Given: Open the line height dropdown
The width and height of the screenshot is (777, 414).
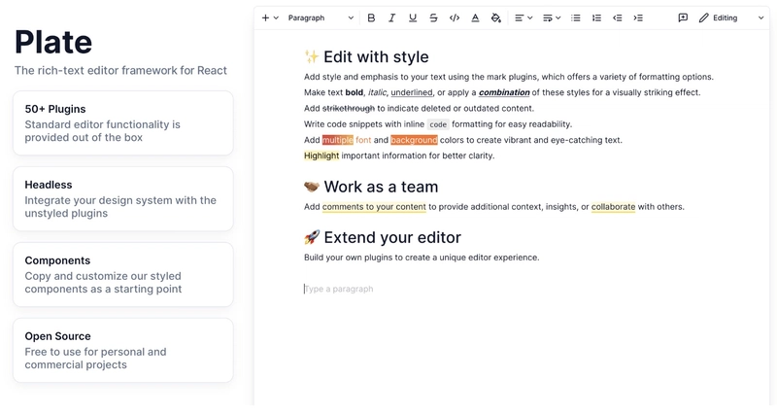Looking at the screenshot, I should tap(552, 17).
